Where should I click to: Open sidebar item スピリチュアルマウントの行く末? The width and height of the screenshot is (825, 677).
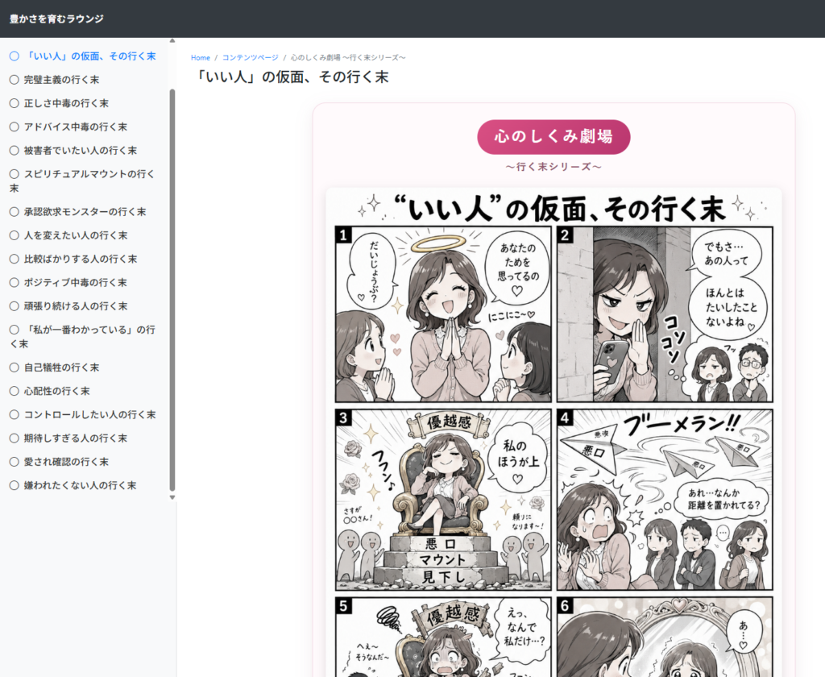tap(83, 181)
